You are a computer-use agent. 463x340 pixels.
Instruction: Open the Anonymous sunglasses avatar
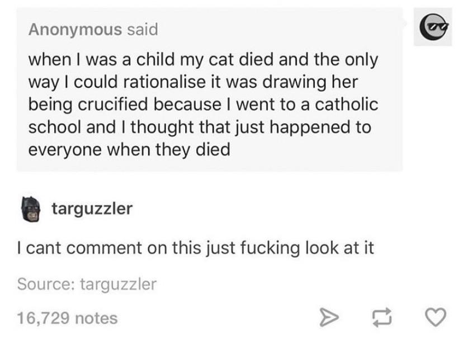click(x=433, y=27)
